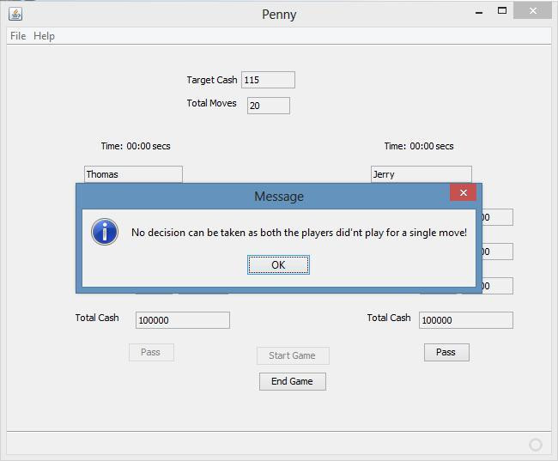Click the 'No decision can be taken' message text

299,233
